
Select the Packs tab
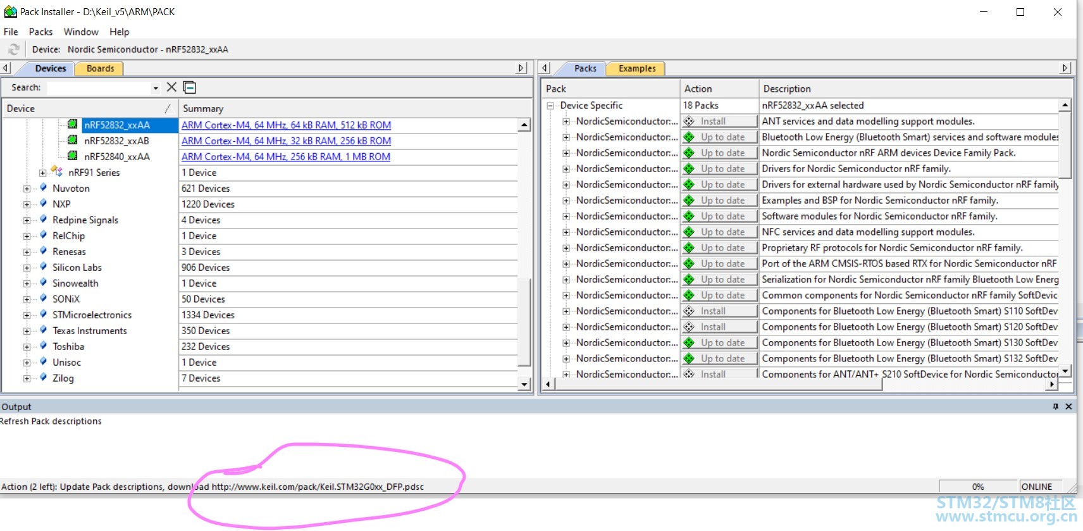[585, 68]
